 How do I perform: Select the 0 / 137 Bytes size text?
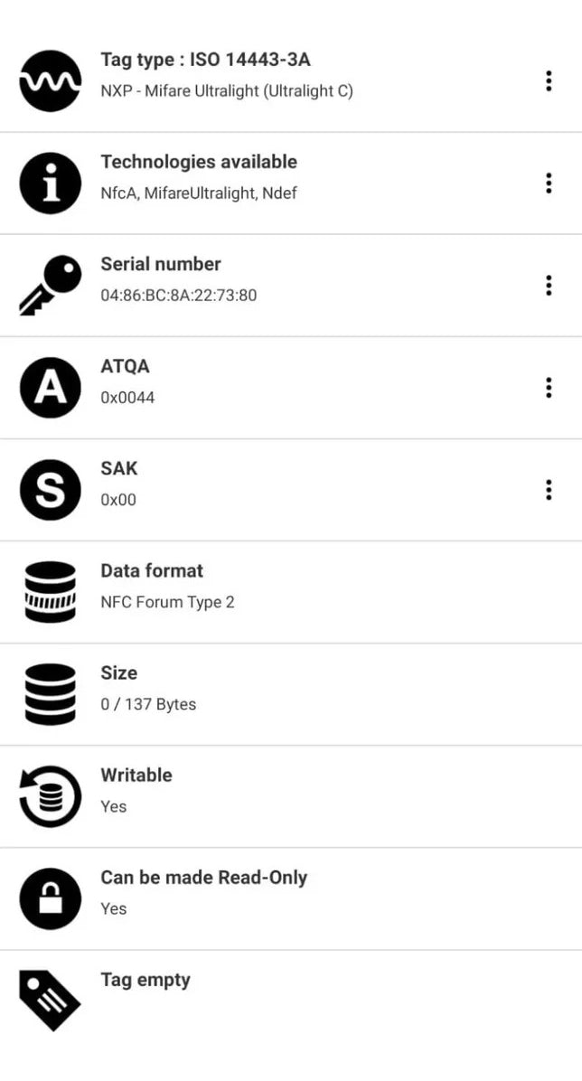tap(148, 704)
